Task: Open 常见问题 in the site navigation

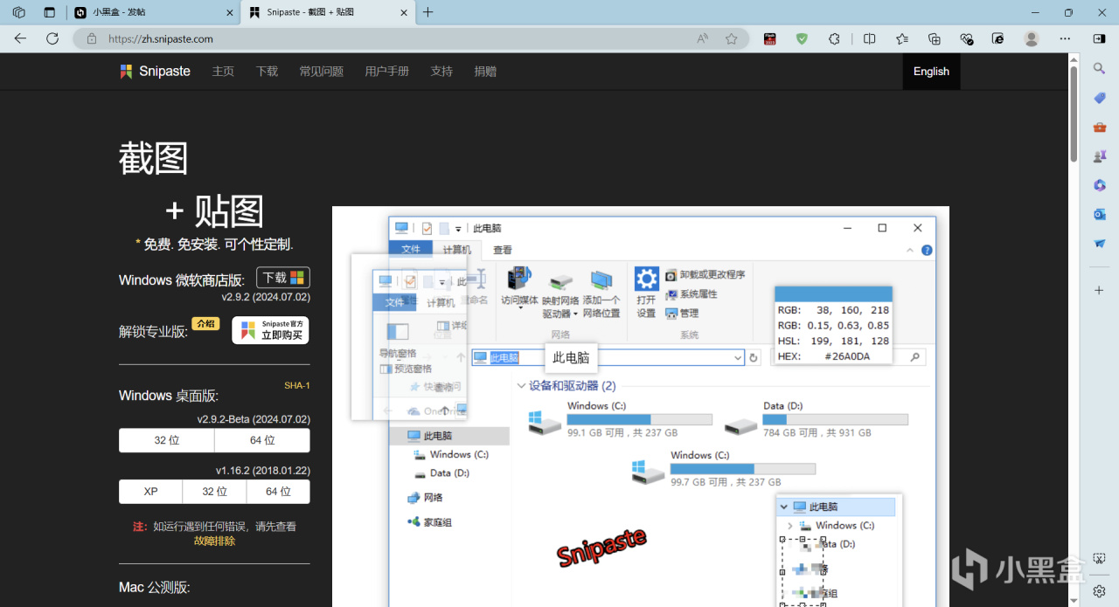Action: click(x=321, y=72)
